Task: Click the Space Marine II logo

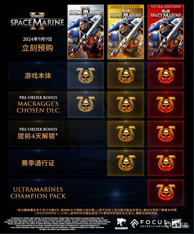Action: (37, 21)
